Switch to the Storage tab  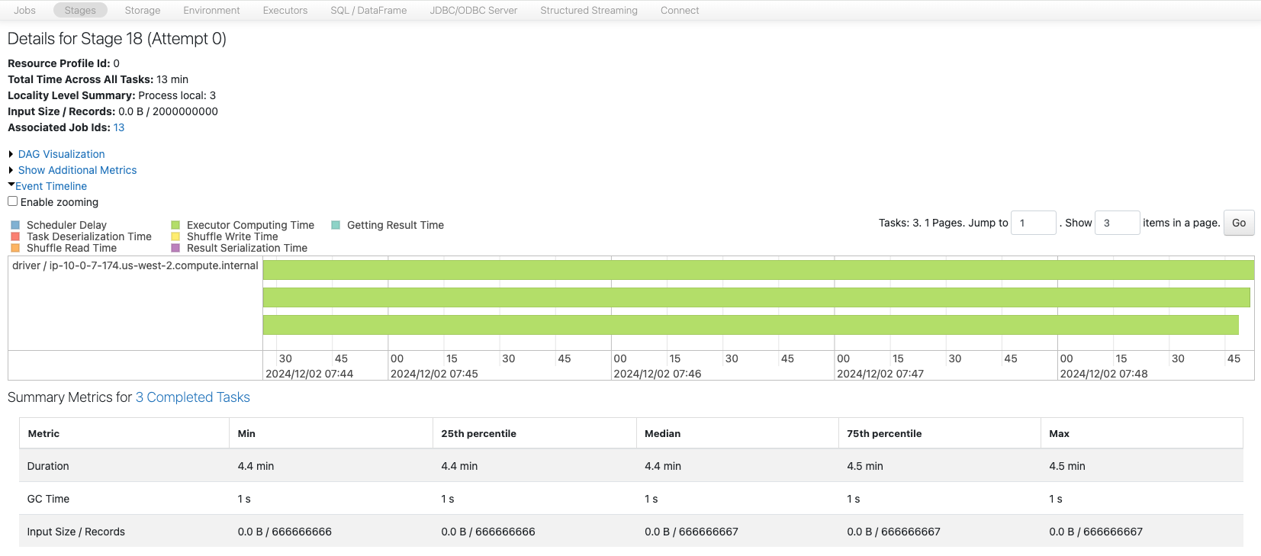pyautogui.click(x=143, y=10)
